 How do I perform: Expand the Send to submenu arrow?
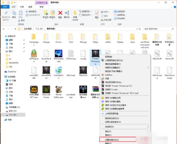148,126
